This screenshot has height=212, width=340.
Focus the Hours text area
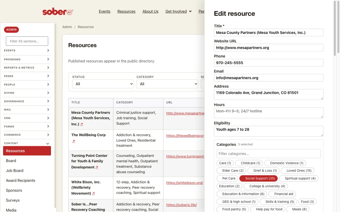coord(269,113)
